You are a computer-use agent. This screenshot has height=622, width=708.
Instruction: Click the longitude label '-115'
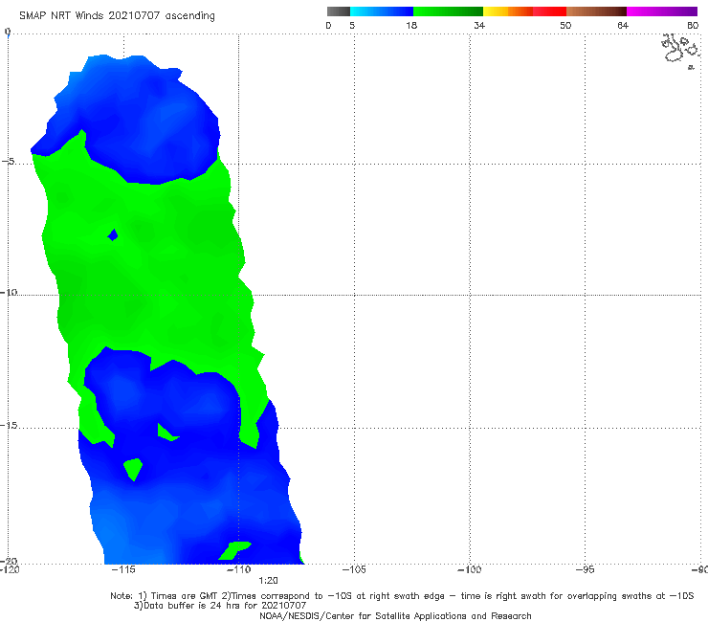click(x=123, y=569)
